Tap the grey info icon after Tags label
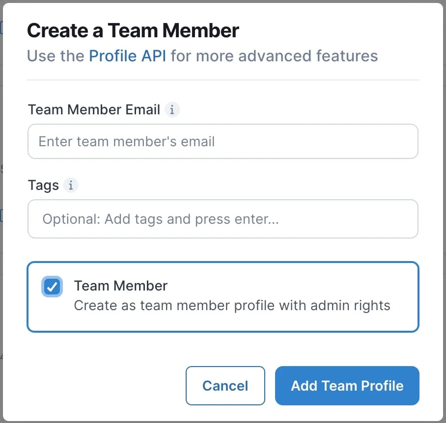Image resolution: width=446 pixels, height=423 pixels. pos(71,185)
